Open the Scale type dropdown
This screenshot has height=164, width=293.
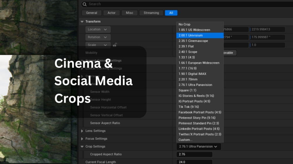(x=98, y=45)
